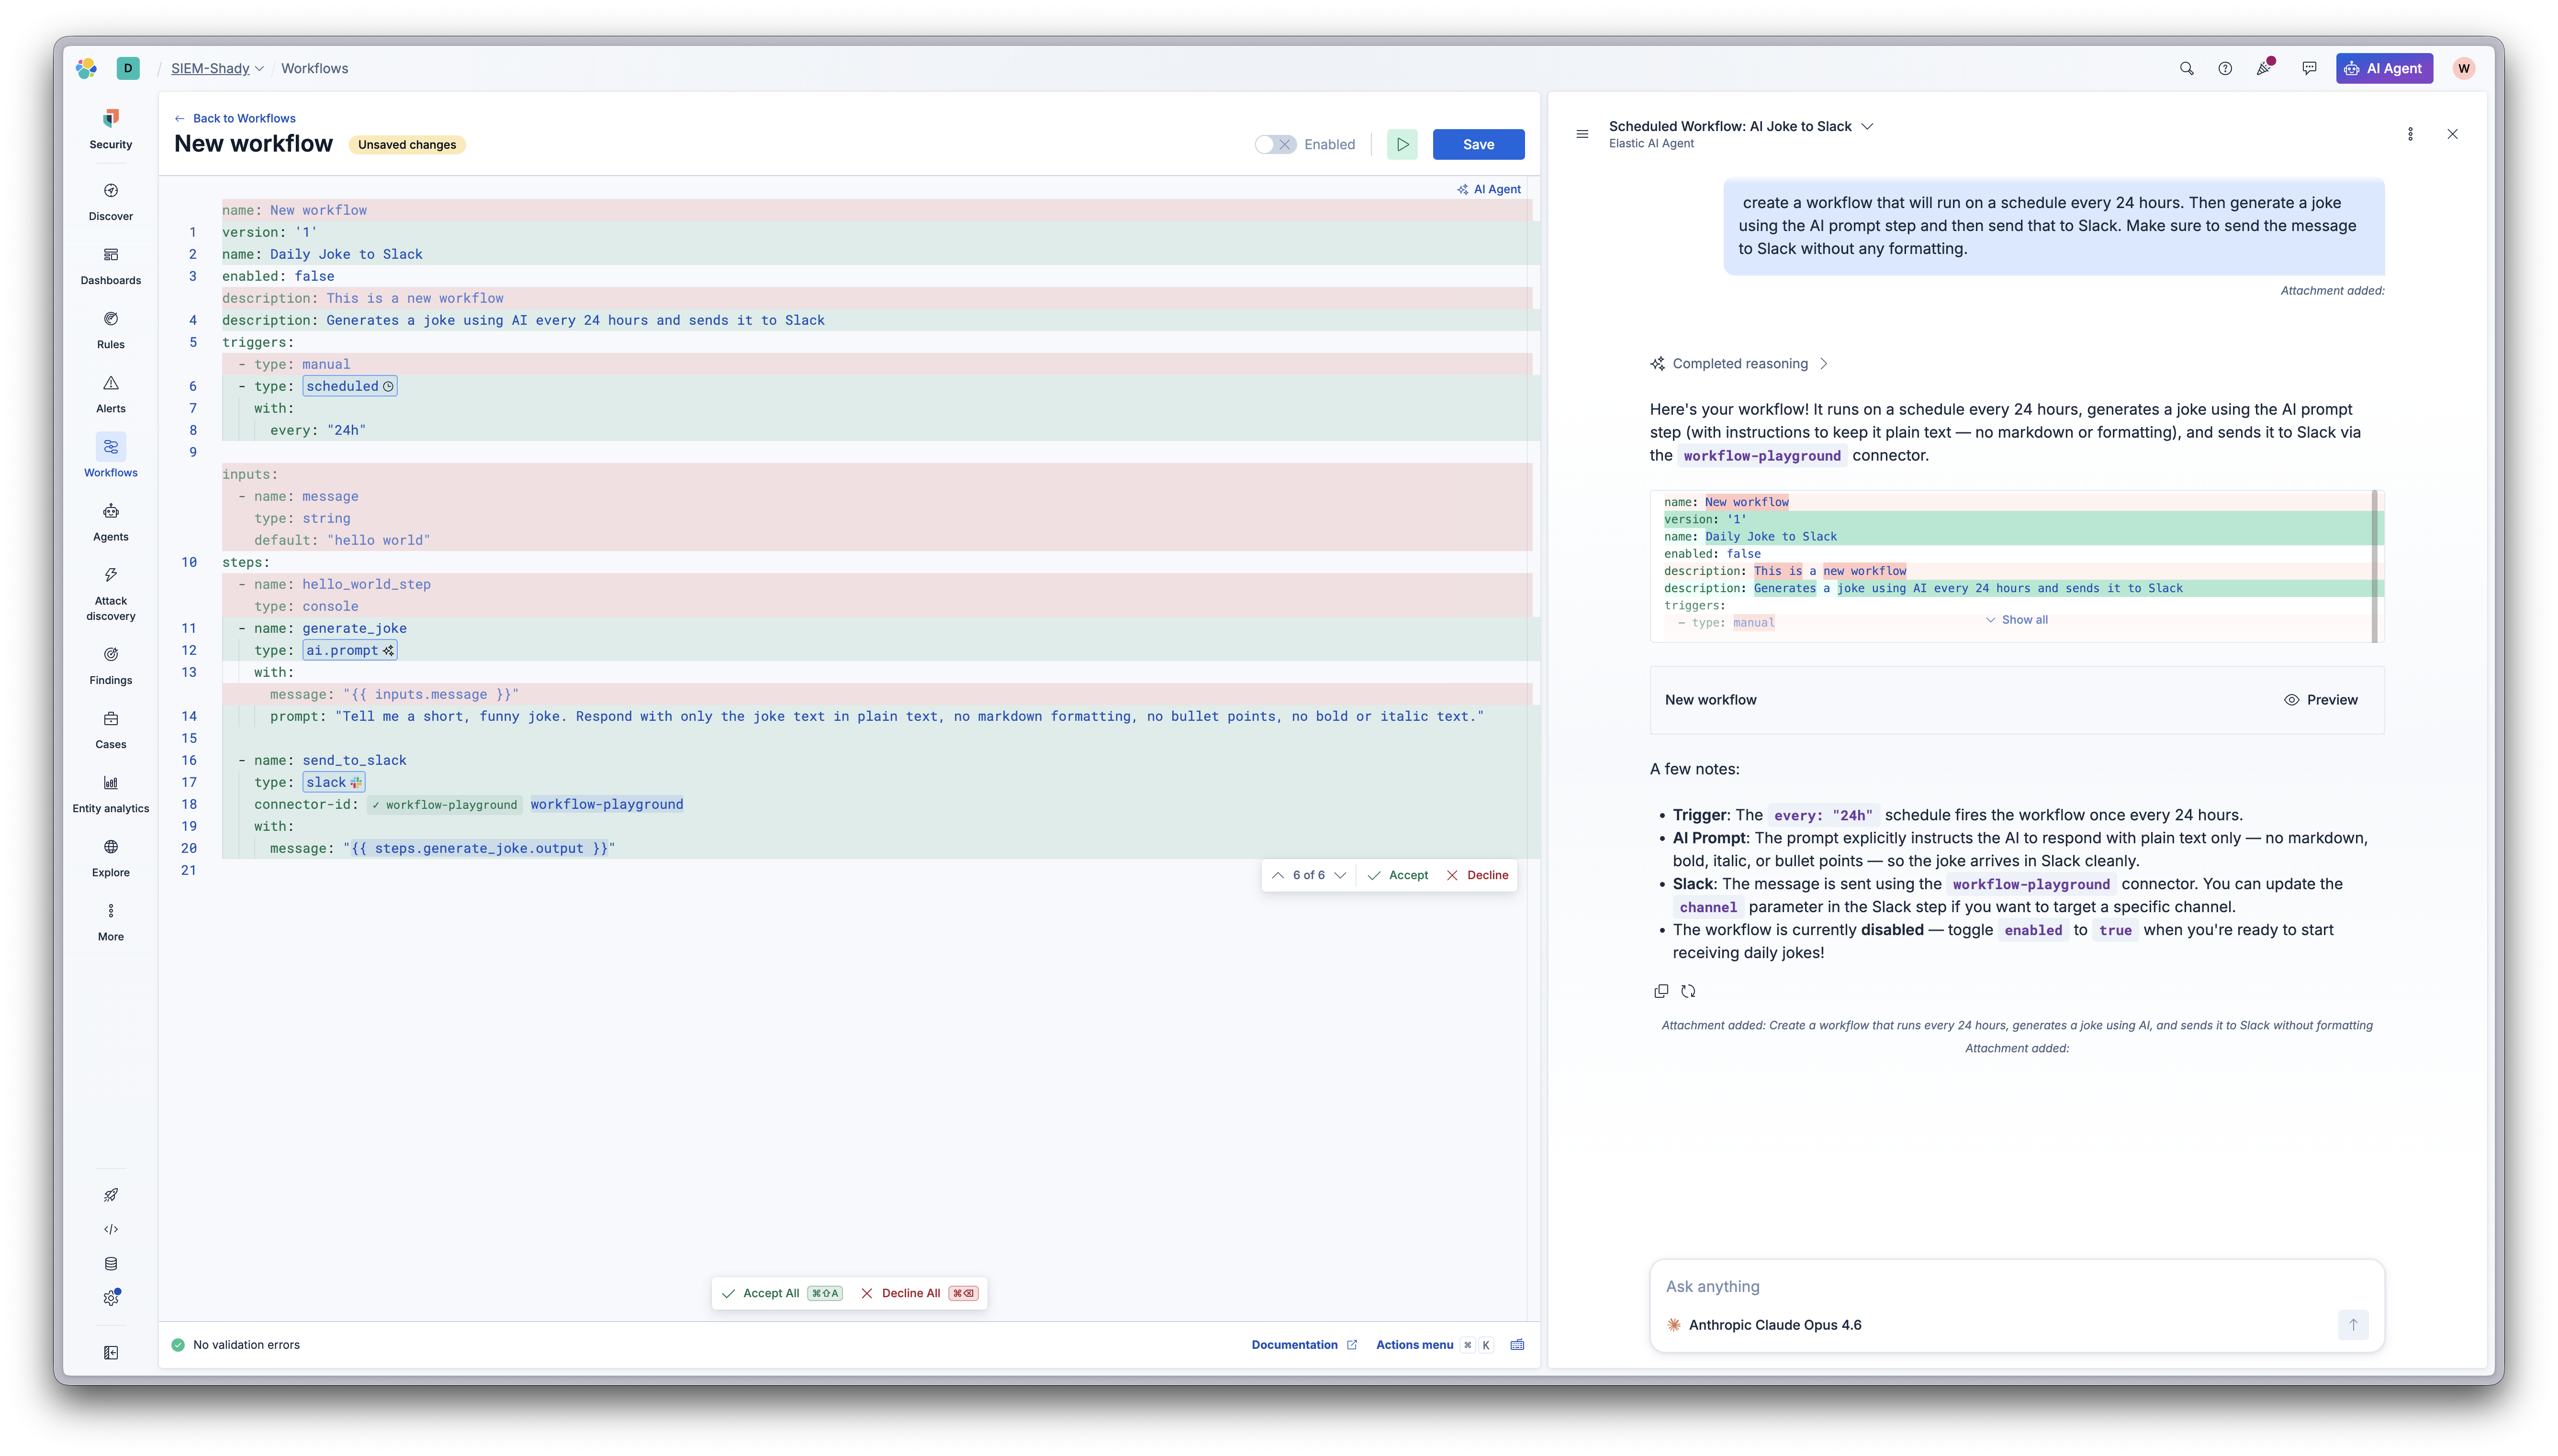Click the Unsaved changes badge
Image resolution: width=2558 pixels, height=1456 pixels.
pos(406,145)
